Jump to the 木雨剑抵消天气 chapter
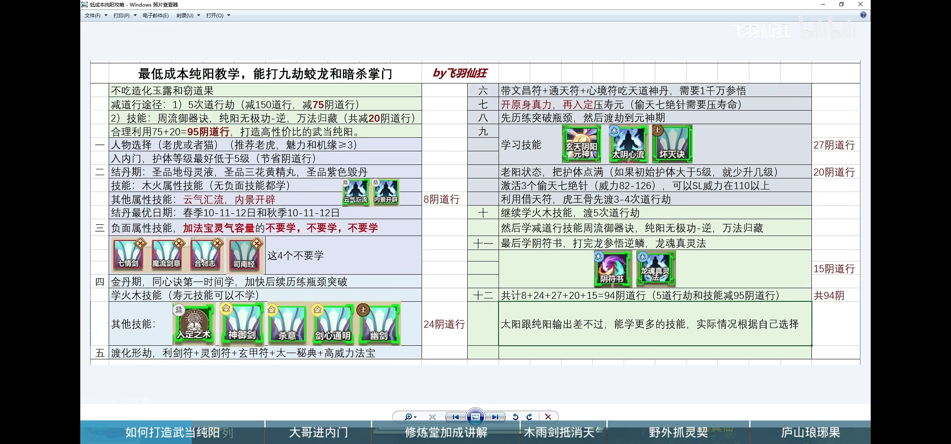The height and width of the screenshot is (444, 951). tap(564, 432)
